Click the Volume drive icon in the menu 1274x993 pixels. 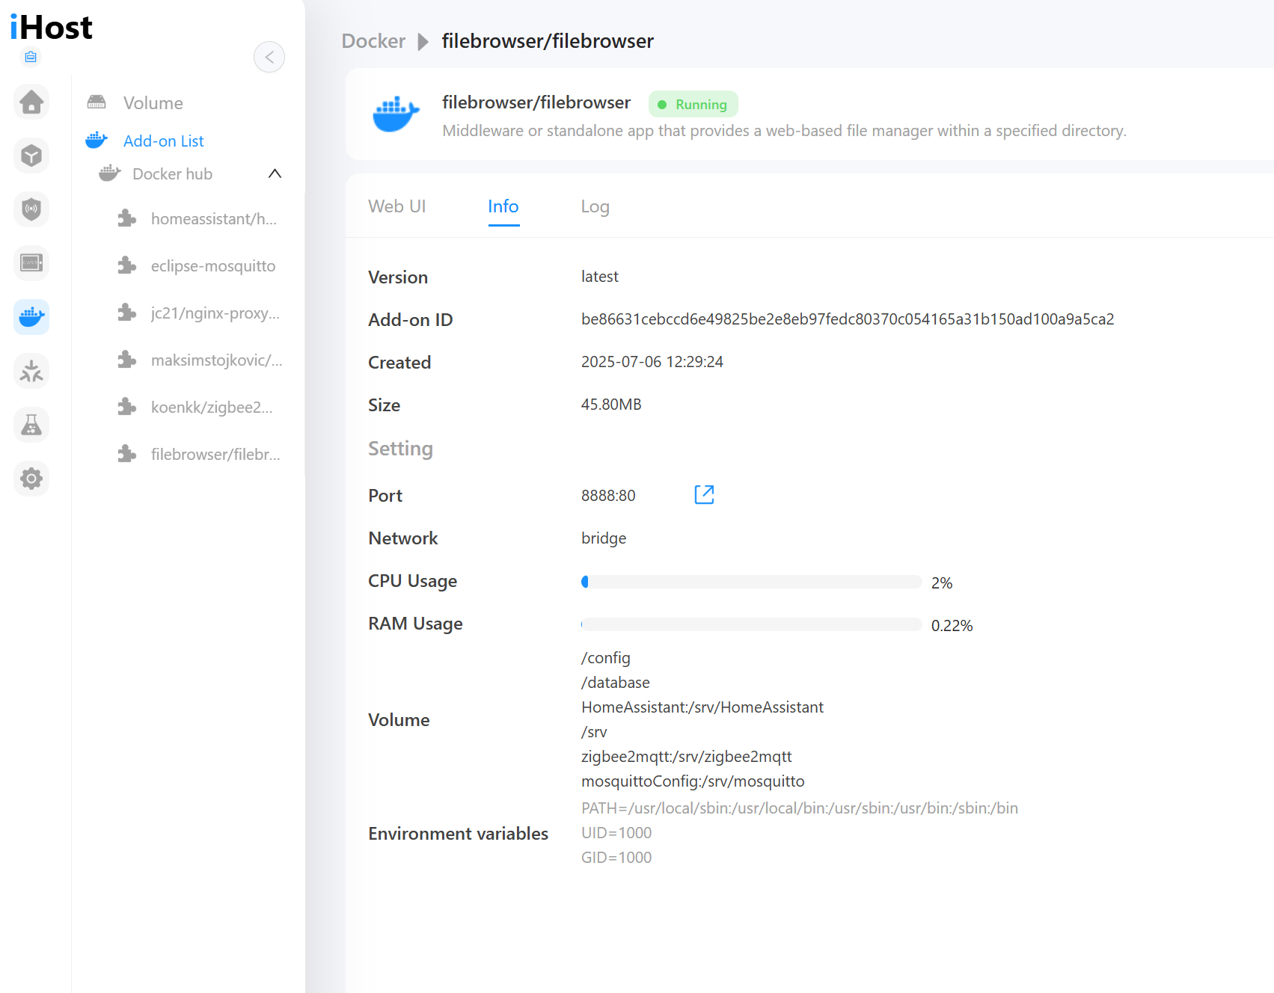(97, 102)
